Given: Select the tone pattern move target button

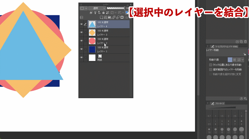Looking at the screenshot, I should pyautogui.click(x=235, y=60).
